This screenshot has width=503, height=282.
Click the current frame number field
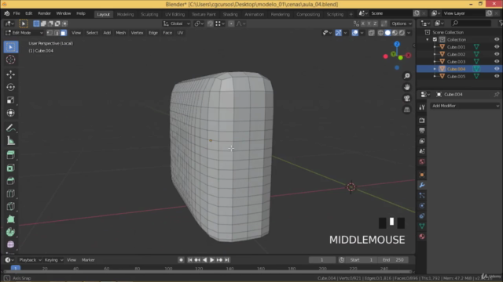click(321, 260)
